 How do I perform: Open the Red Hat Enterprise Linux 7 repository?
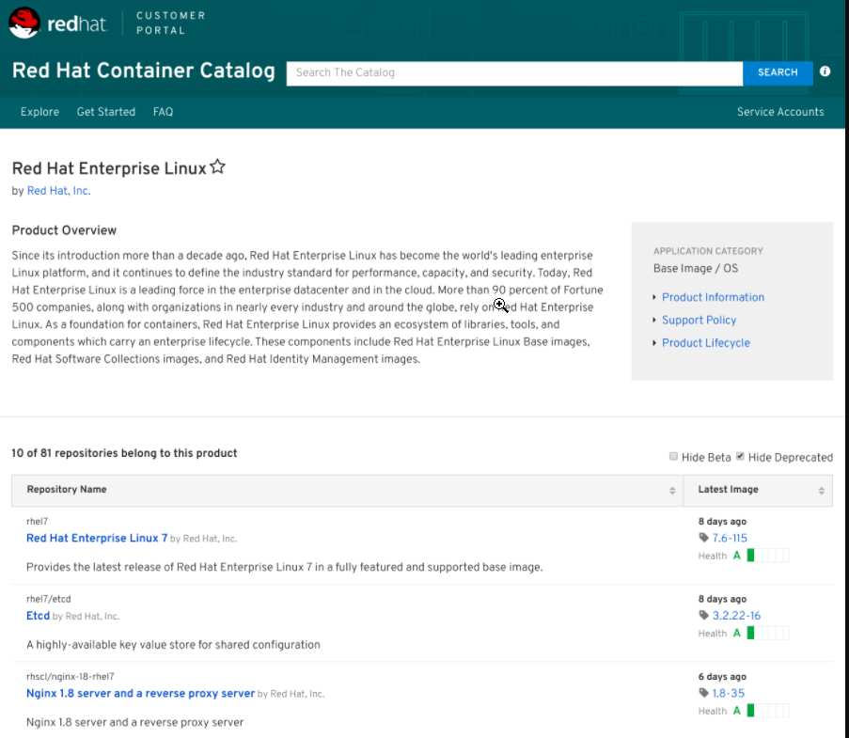click(x=97, y=538)
